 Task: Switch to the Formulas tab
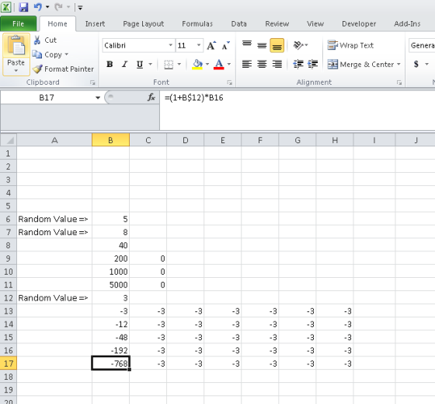(197, 24)
